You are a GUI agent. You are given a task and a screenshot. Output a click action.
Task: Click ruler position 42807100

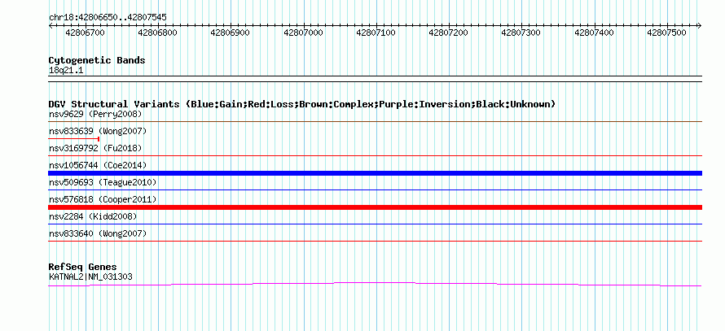click(376, 33)
